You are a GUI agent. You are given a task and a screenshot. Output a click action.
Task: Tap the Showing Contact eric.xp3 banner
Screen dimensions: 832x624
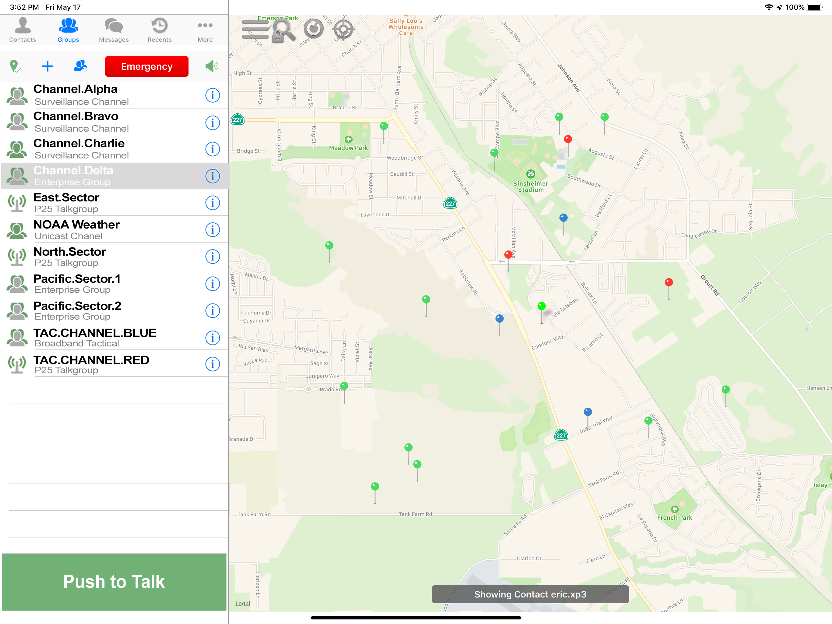point(530,594)
